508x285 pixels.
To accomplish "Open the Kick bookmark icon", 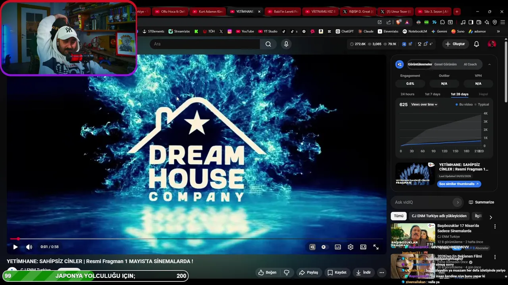I will point(196,31).
